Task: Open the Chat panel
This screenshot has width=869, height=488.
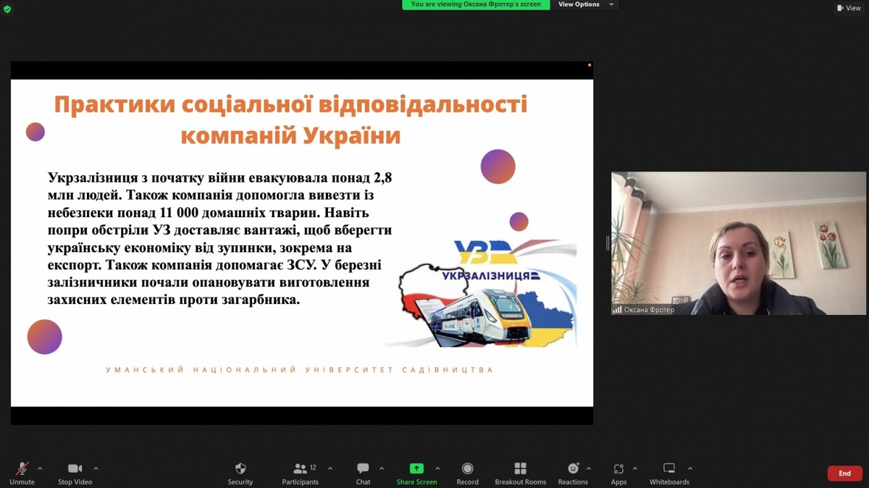Action: [x=363, y=474]
